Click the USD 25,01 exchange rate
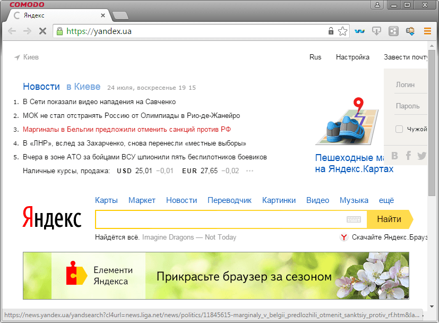The image size is (439, 323). 134,171
